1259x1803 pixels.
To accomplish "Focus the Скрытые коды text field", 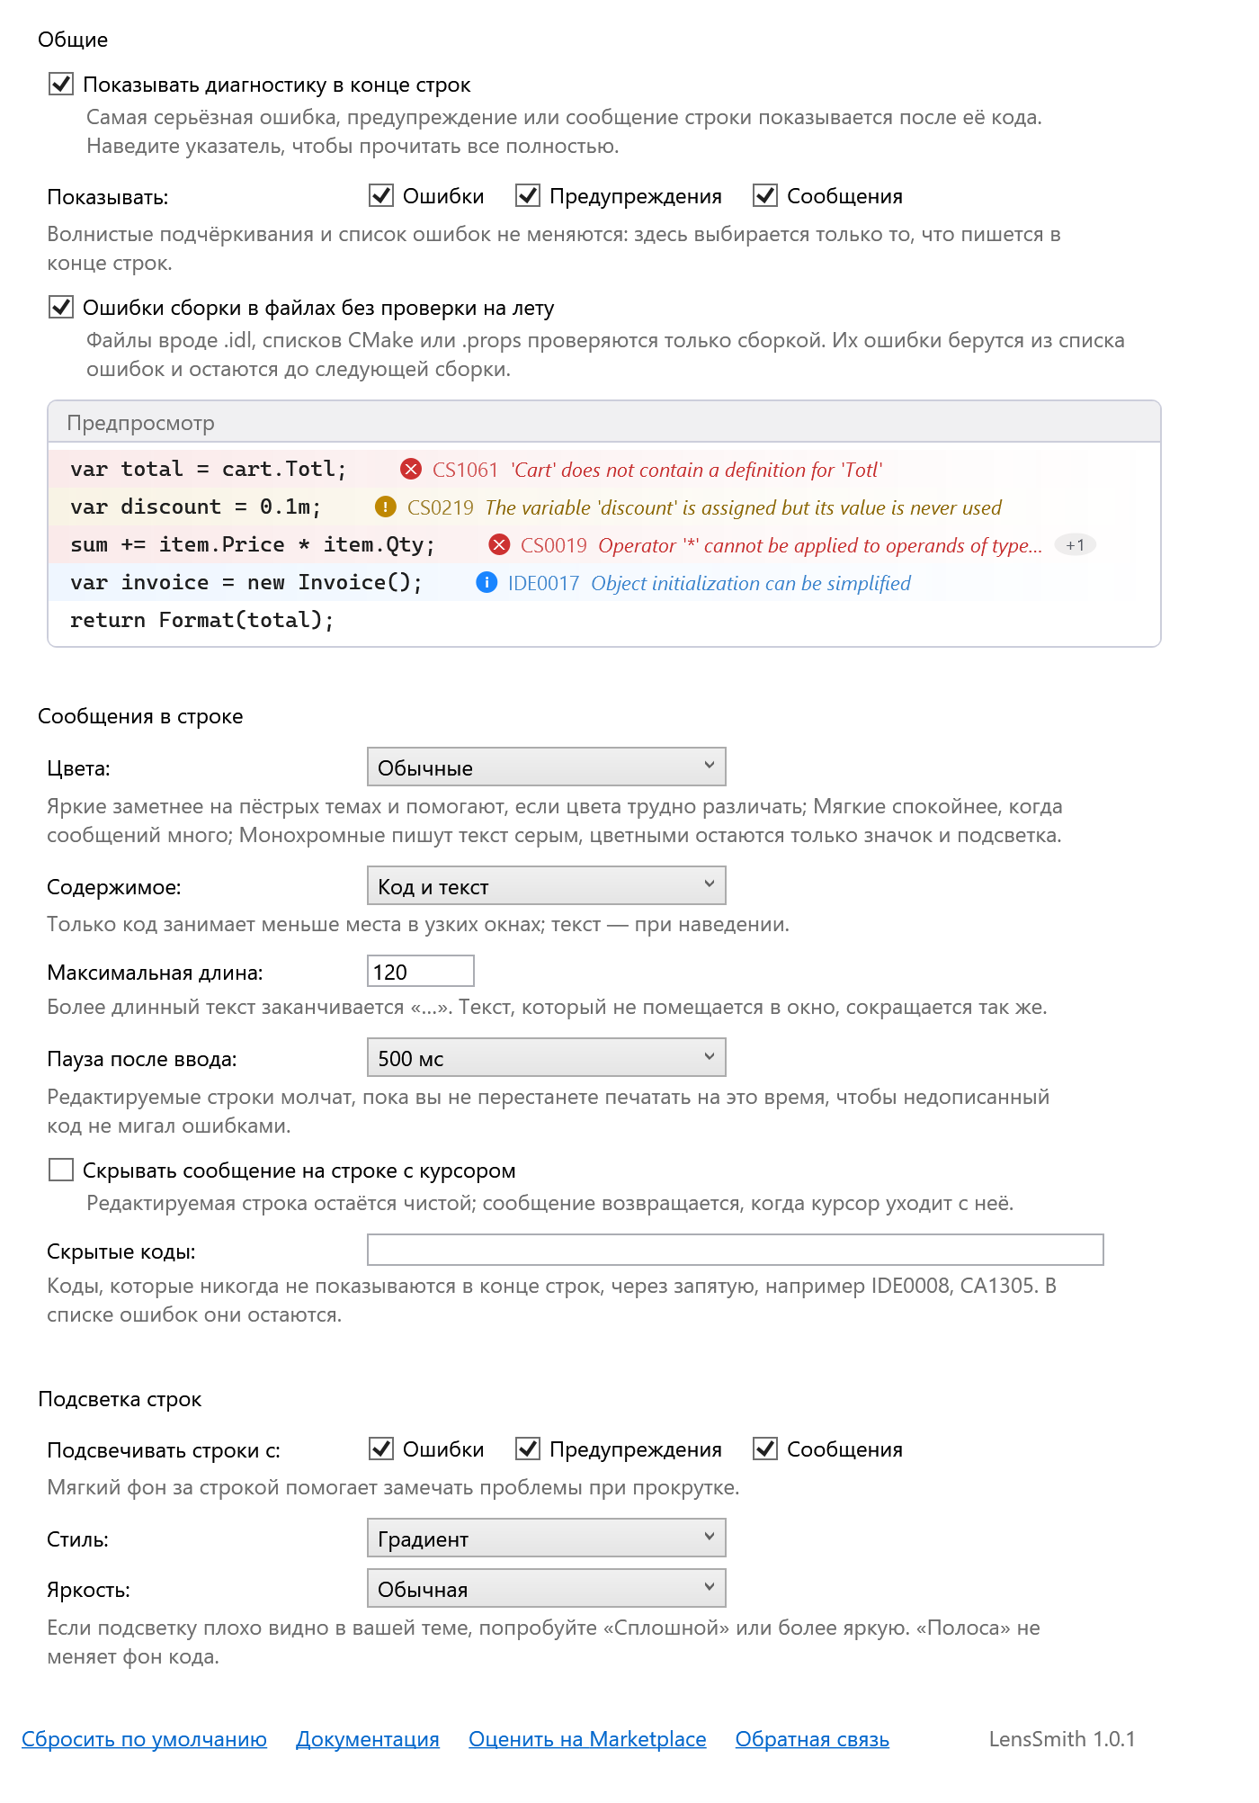I will pos(736,1250).
